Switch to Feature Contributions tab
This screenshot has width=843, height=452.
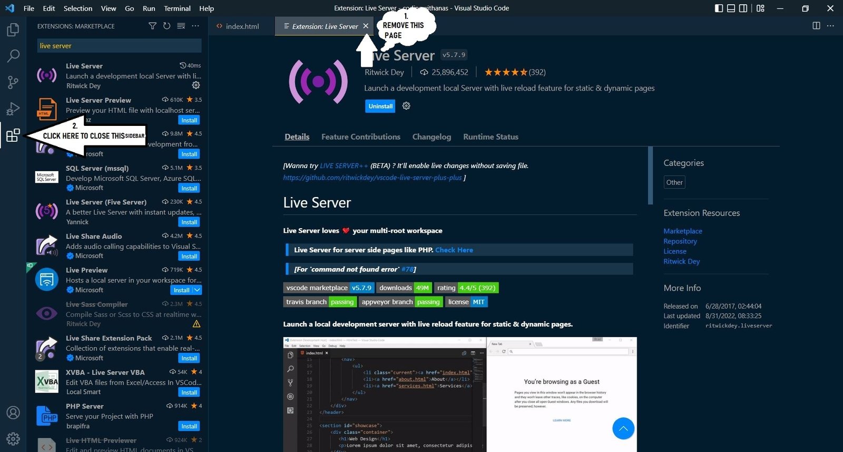[x=361, y=136]
